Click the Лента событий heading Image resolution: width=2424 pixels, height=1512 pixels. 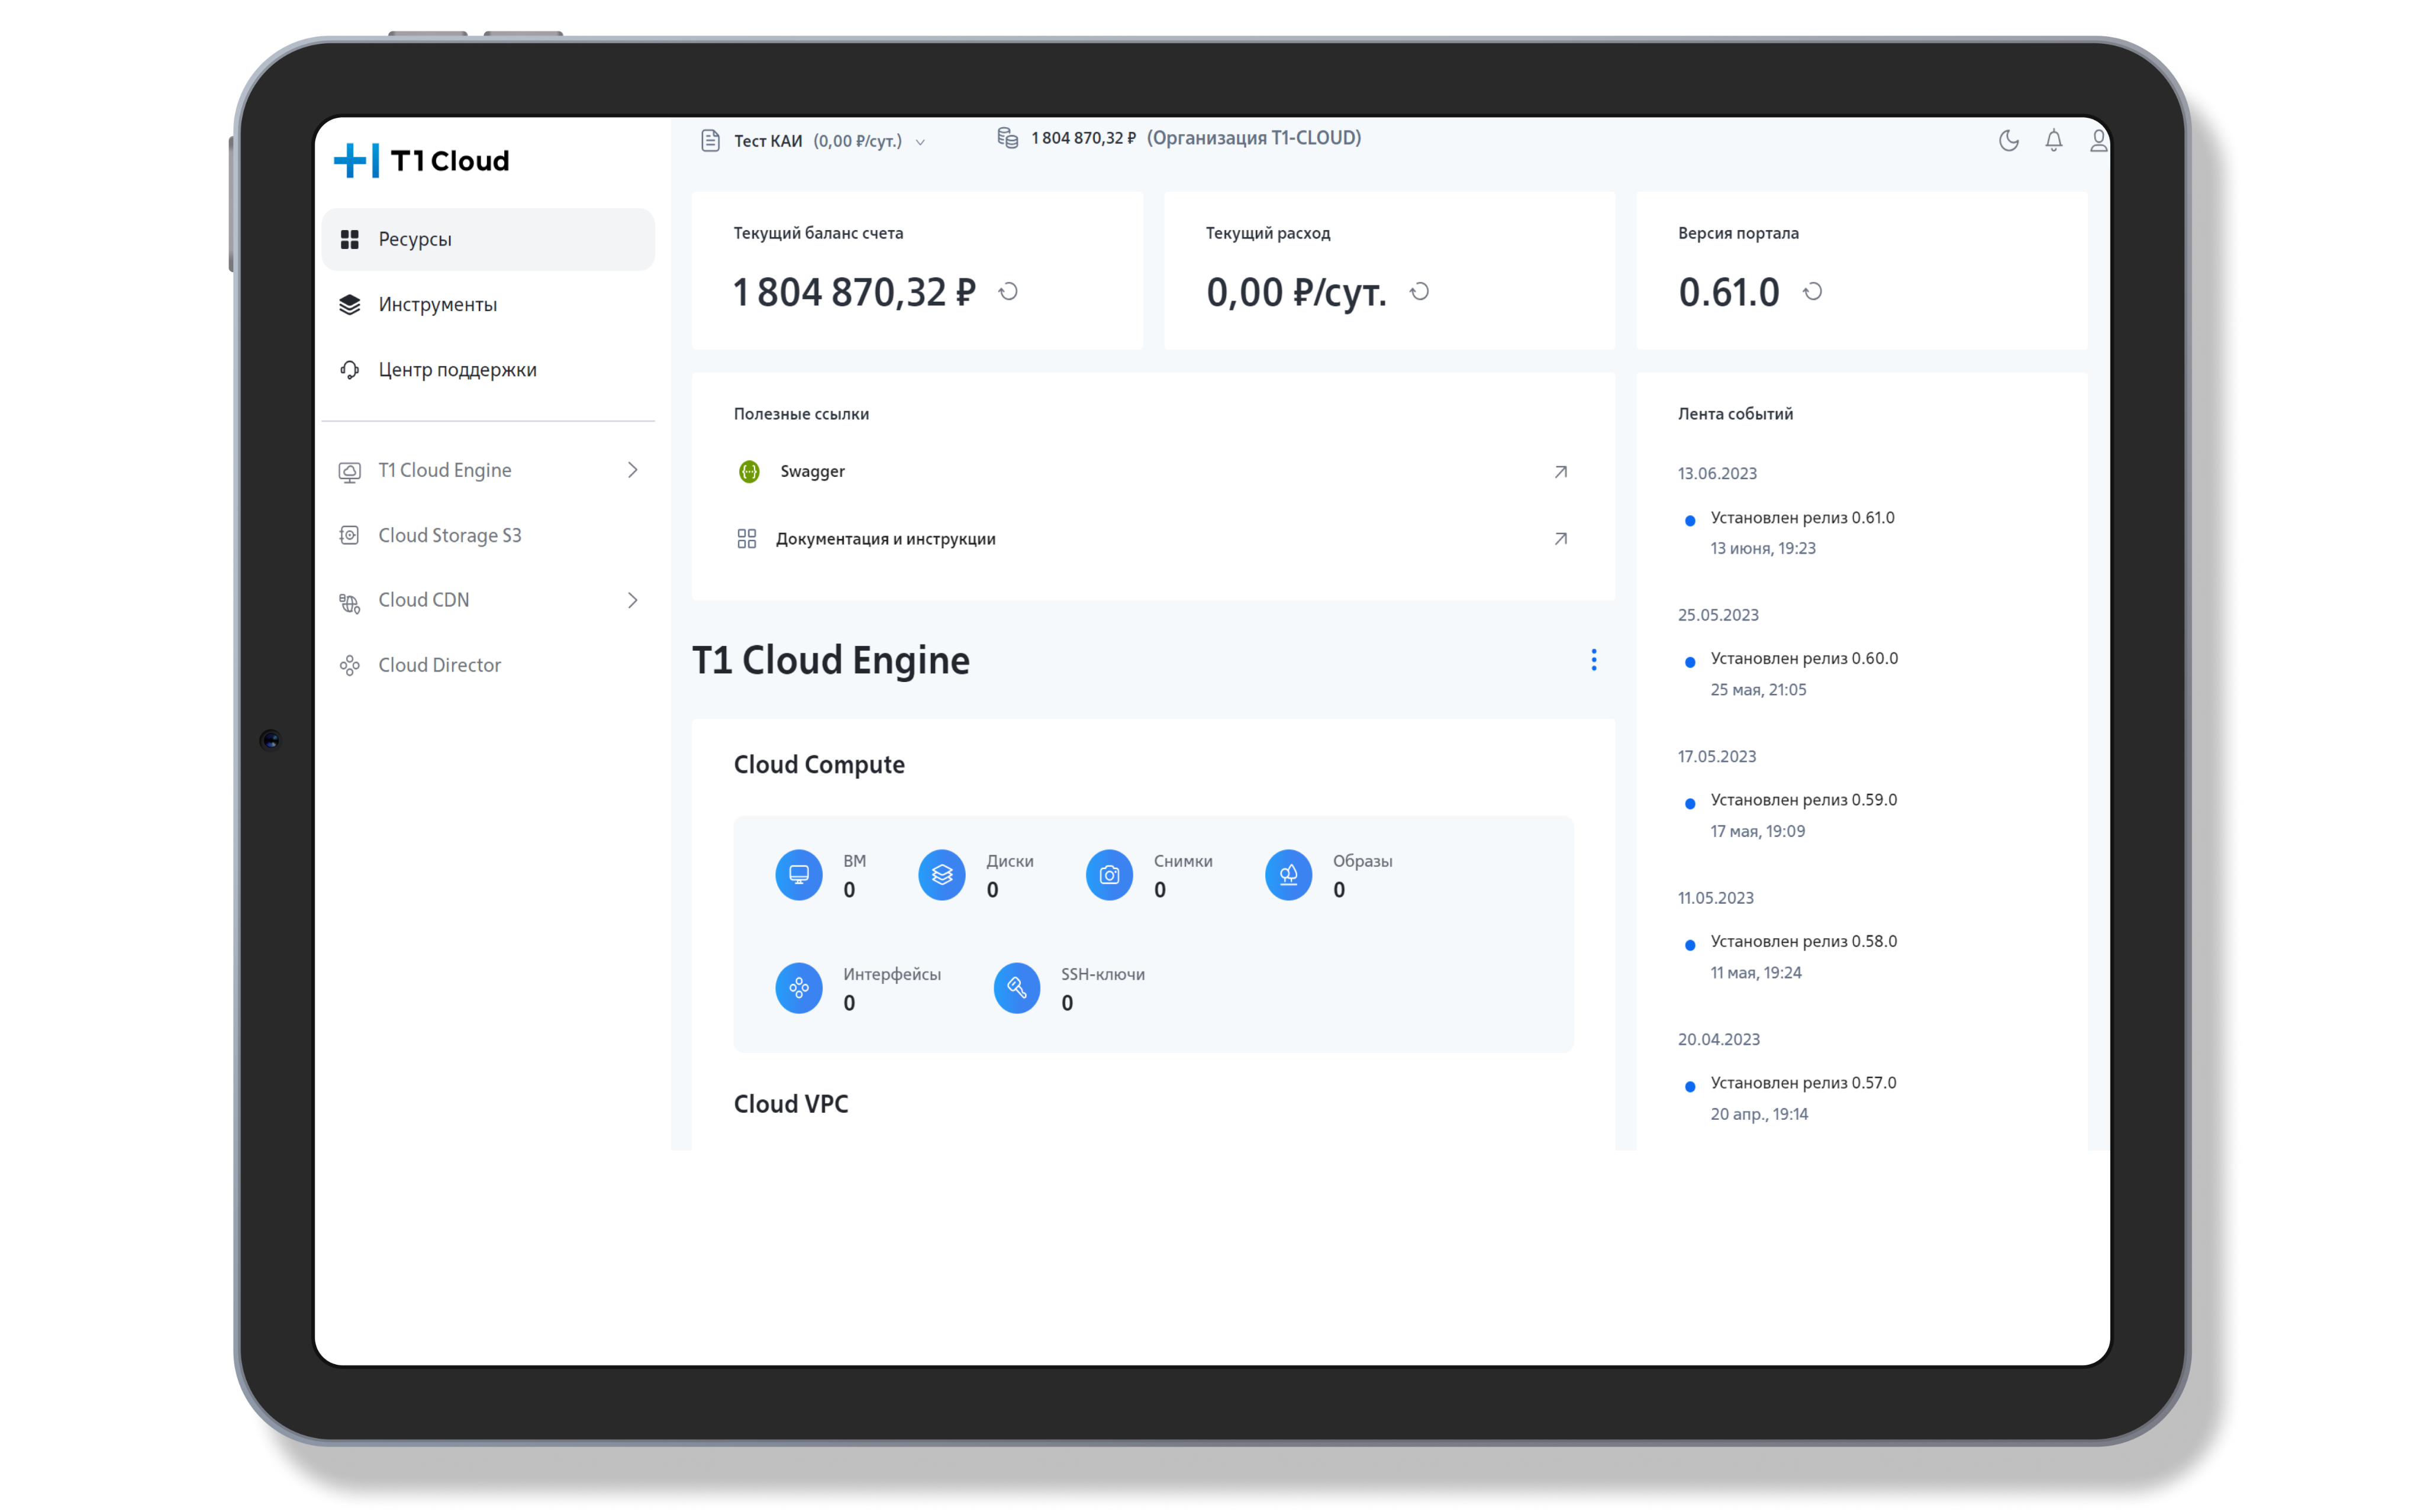1735,414
